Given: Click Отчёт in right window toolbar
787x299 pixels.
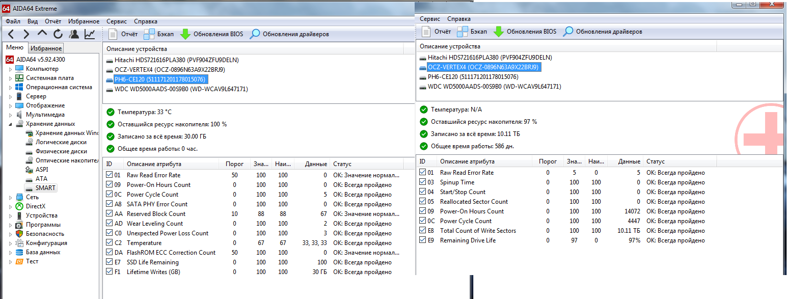Looking at the screenshot, I should (x=436, y=32).
